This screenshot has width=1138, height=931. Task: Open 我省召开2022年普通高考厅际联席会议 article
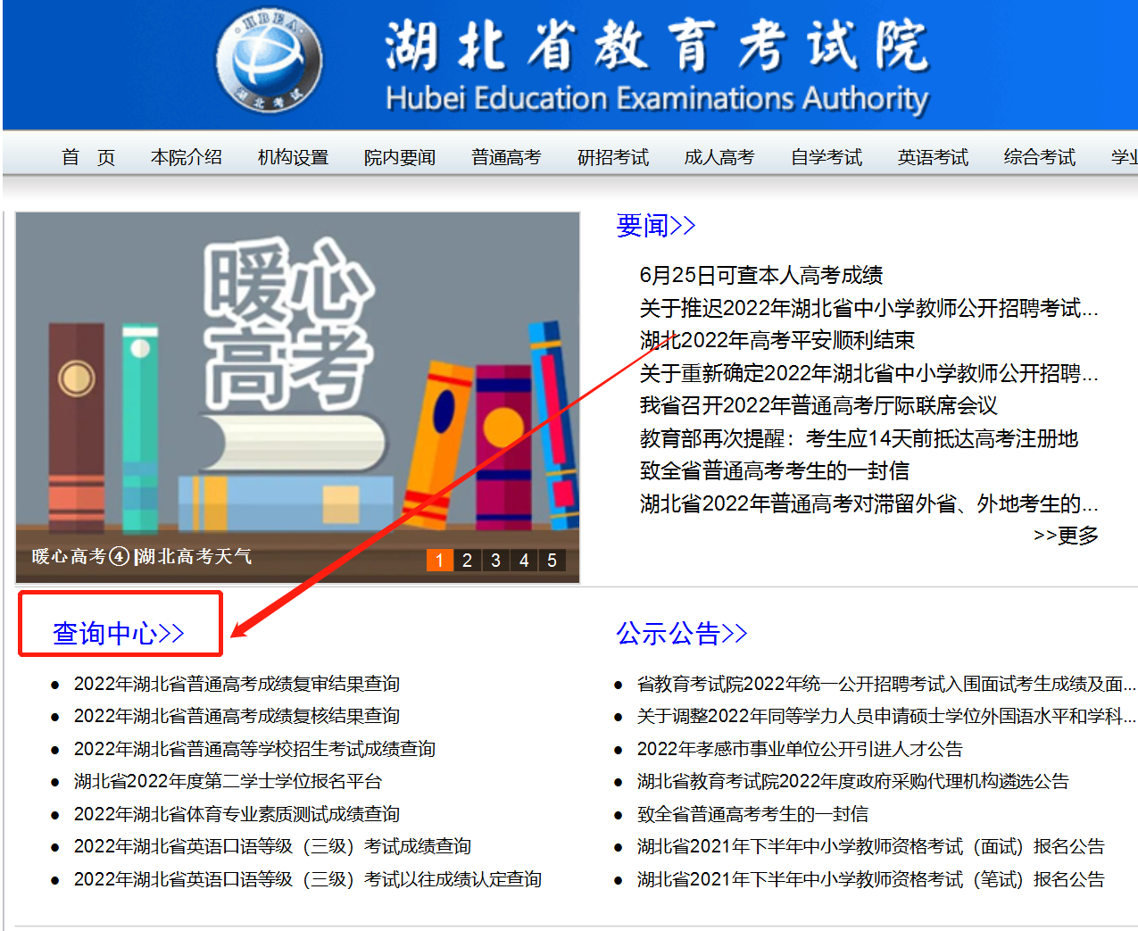point(818,405)
